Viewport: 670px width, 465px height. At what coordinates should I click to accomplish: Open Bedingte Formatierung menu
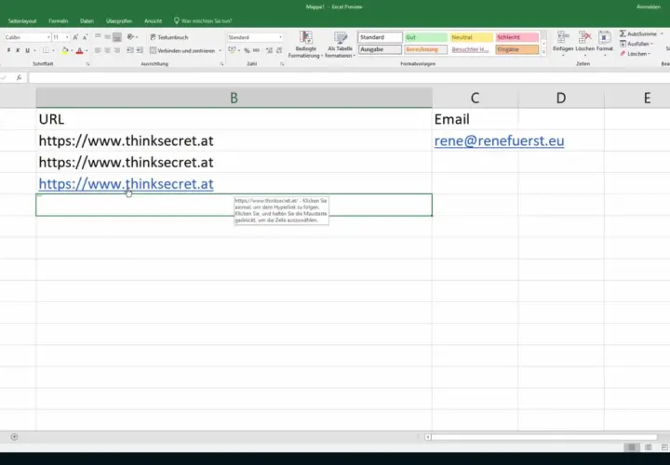click(305, 44)
